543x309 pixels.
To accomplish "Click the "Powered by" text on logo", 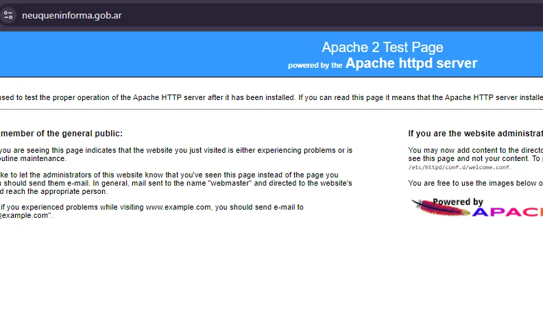I will [458, 202].
